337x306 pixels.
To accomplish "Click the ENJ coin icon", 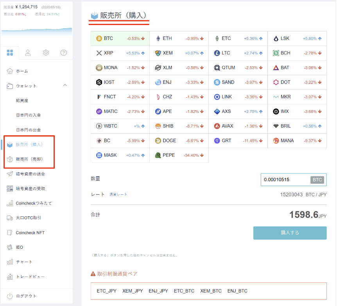I will (x=158, y=82).
